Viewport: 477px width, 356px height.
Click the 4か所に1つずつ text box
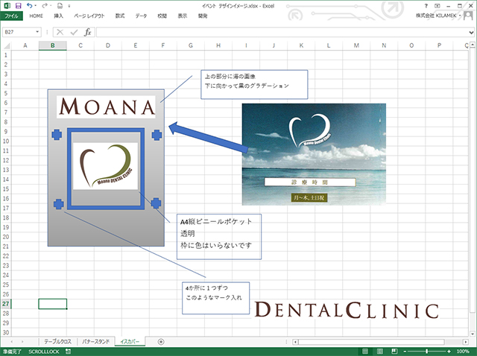click(215, 298)
